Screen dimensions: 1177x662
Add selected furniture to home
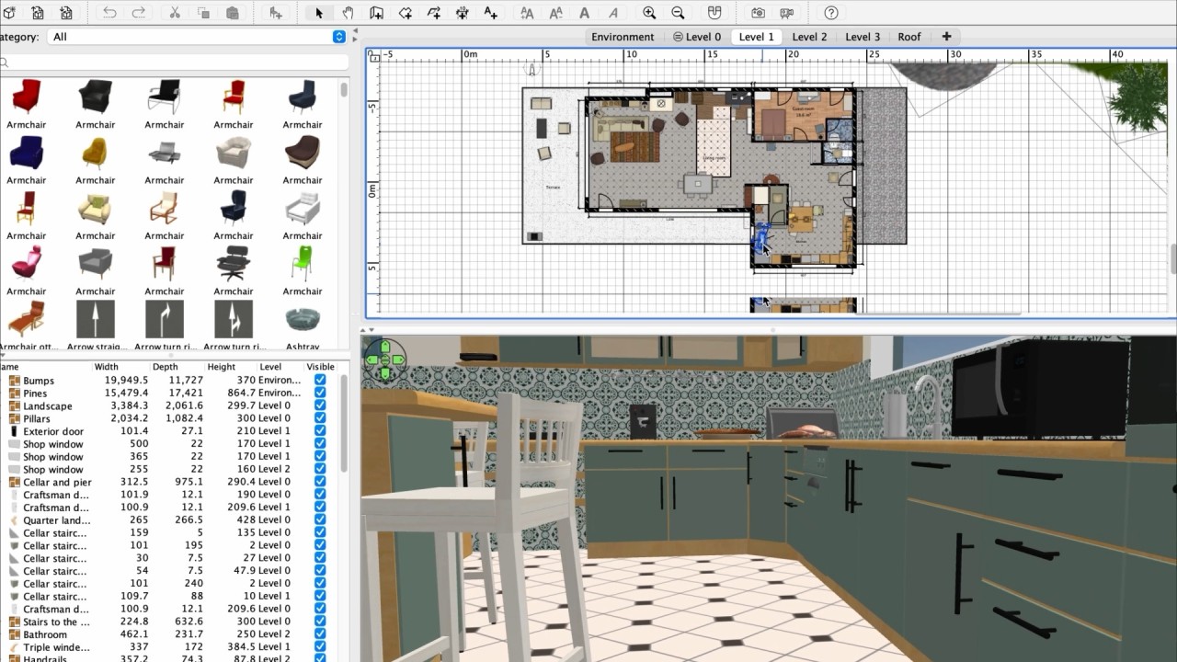pyautogui.click(x=275, y=13)
